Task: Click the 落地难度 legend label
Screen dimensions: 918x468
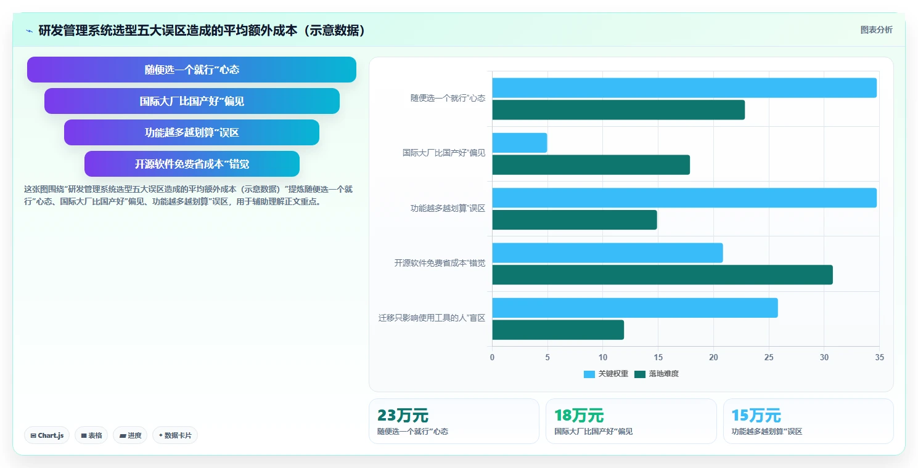Action: pos(663,374)
